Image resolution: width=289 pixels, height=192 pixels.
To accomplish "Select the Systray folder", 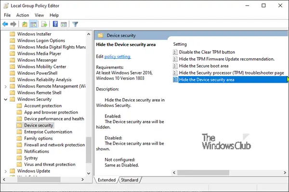I will [x=31, y=158].
